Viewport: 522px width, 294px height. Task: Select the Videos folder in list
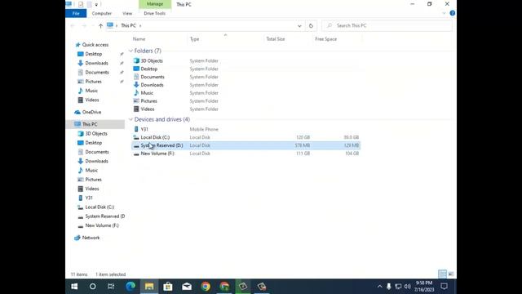click(x=147, y=109)
